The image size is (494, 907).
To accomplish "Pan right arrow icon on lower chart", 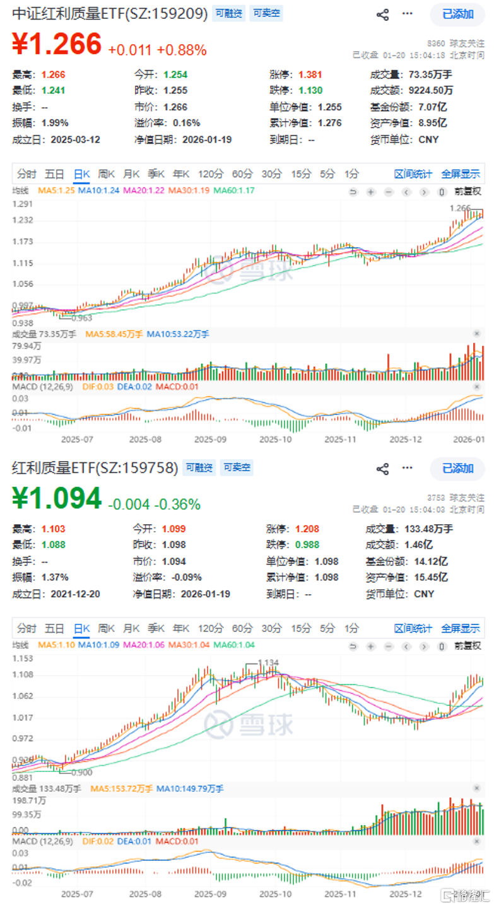I will point(424,646).
